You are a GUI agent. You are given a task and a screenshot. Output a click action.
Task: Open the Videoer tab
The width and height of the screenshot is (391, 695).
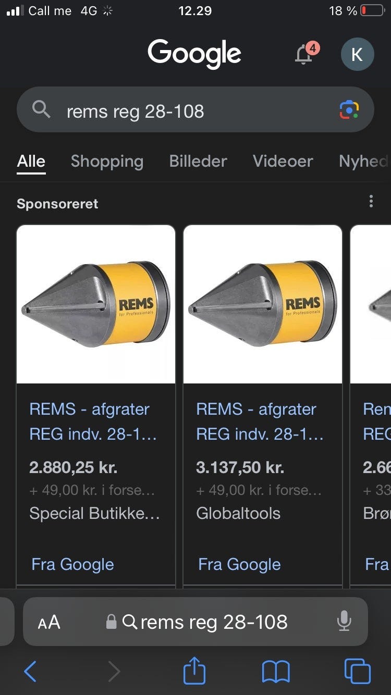[x=283, y=162]
